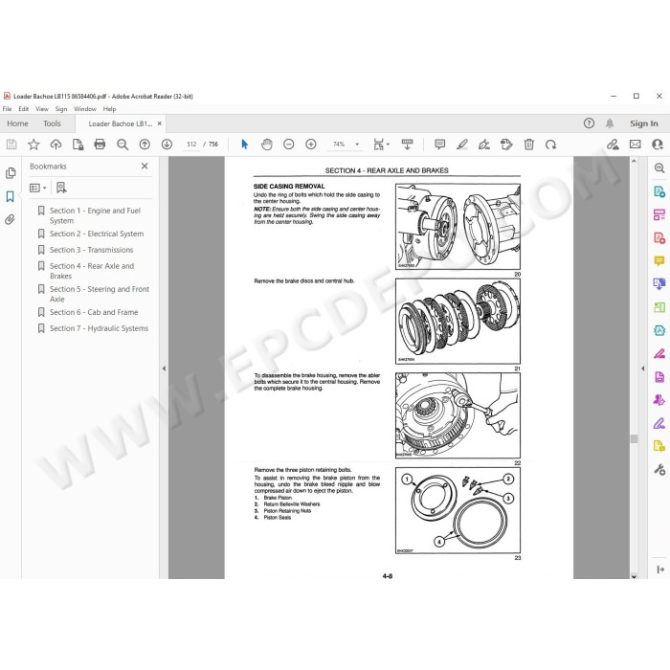Open the Attachments paperclip panel
The width and height of the screenshot is (670, 670).
coord(11,219)
